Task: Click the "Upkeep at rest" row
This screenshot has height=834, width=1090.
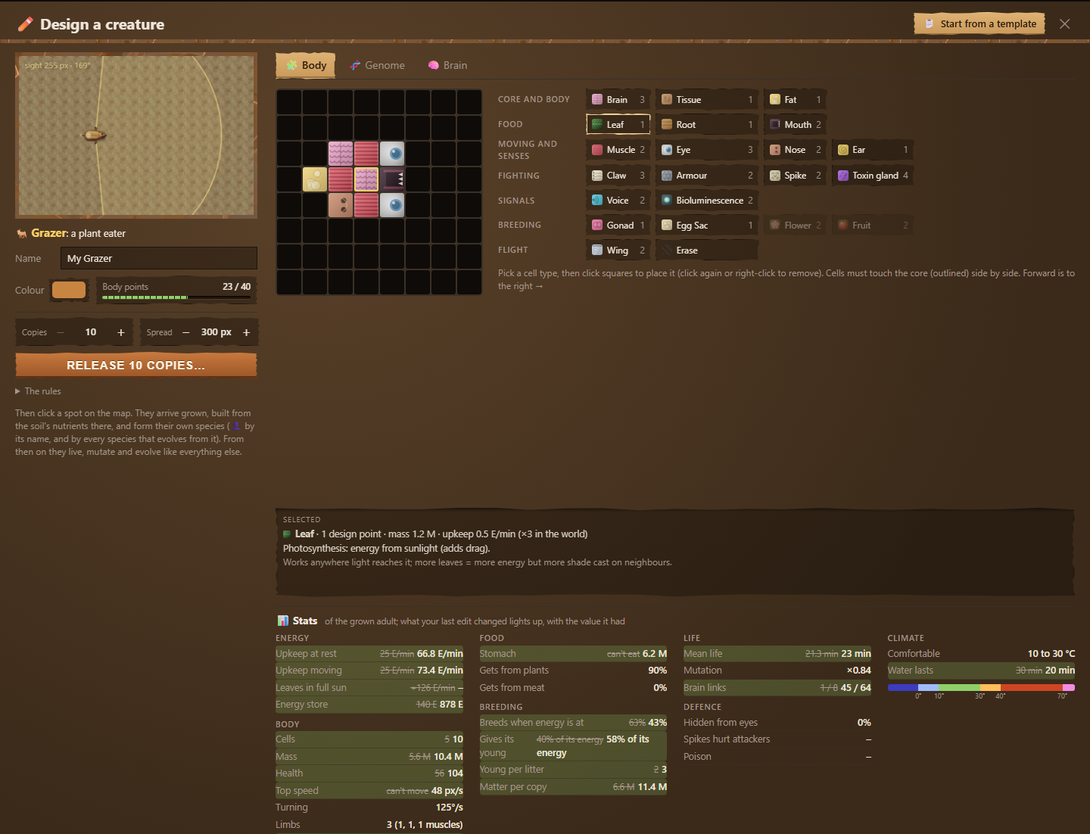Action: (369, 653)
